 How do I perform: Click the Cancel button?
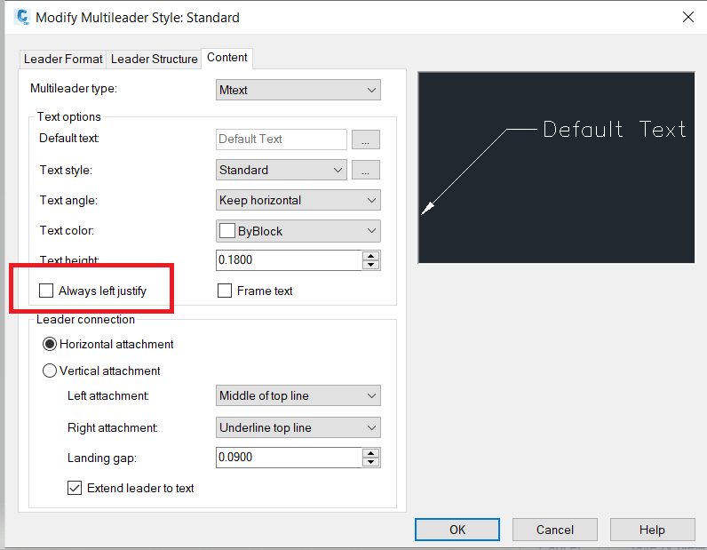(554, 530)
